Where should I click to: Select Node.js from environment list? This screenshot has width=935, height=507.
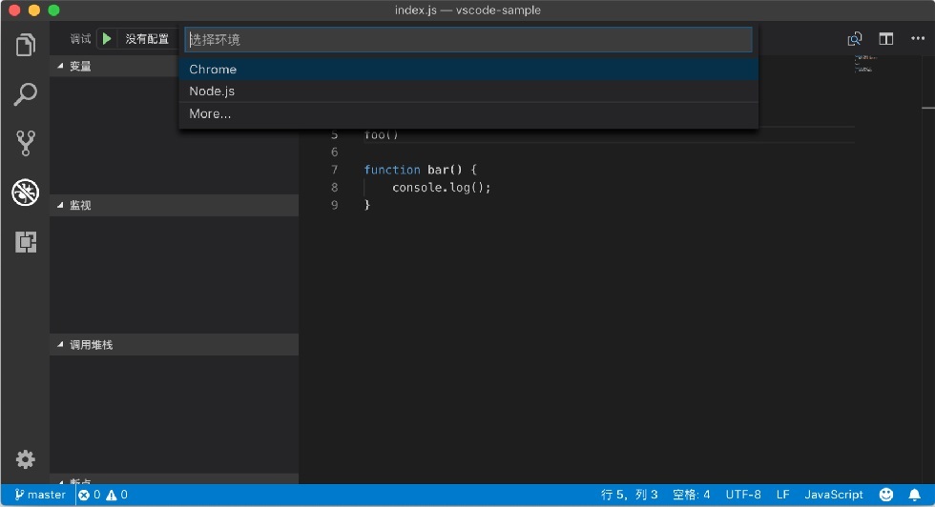click(x=468, y=91)
